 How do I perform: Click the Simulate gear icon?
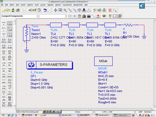coord(104,16)
